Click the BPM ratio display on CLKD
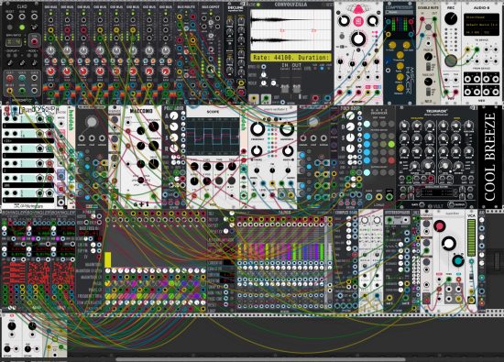504x362 pixels. pos(14,41)
